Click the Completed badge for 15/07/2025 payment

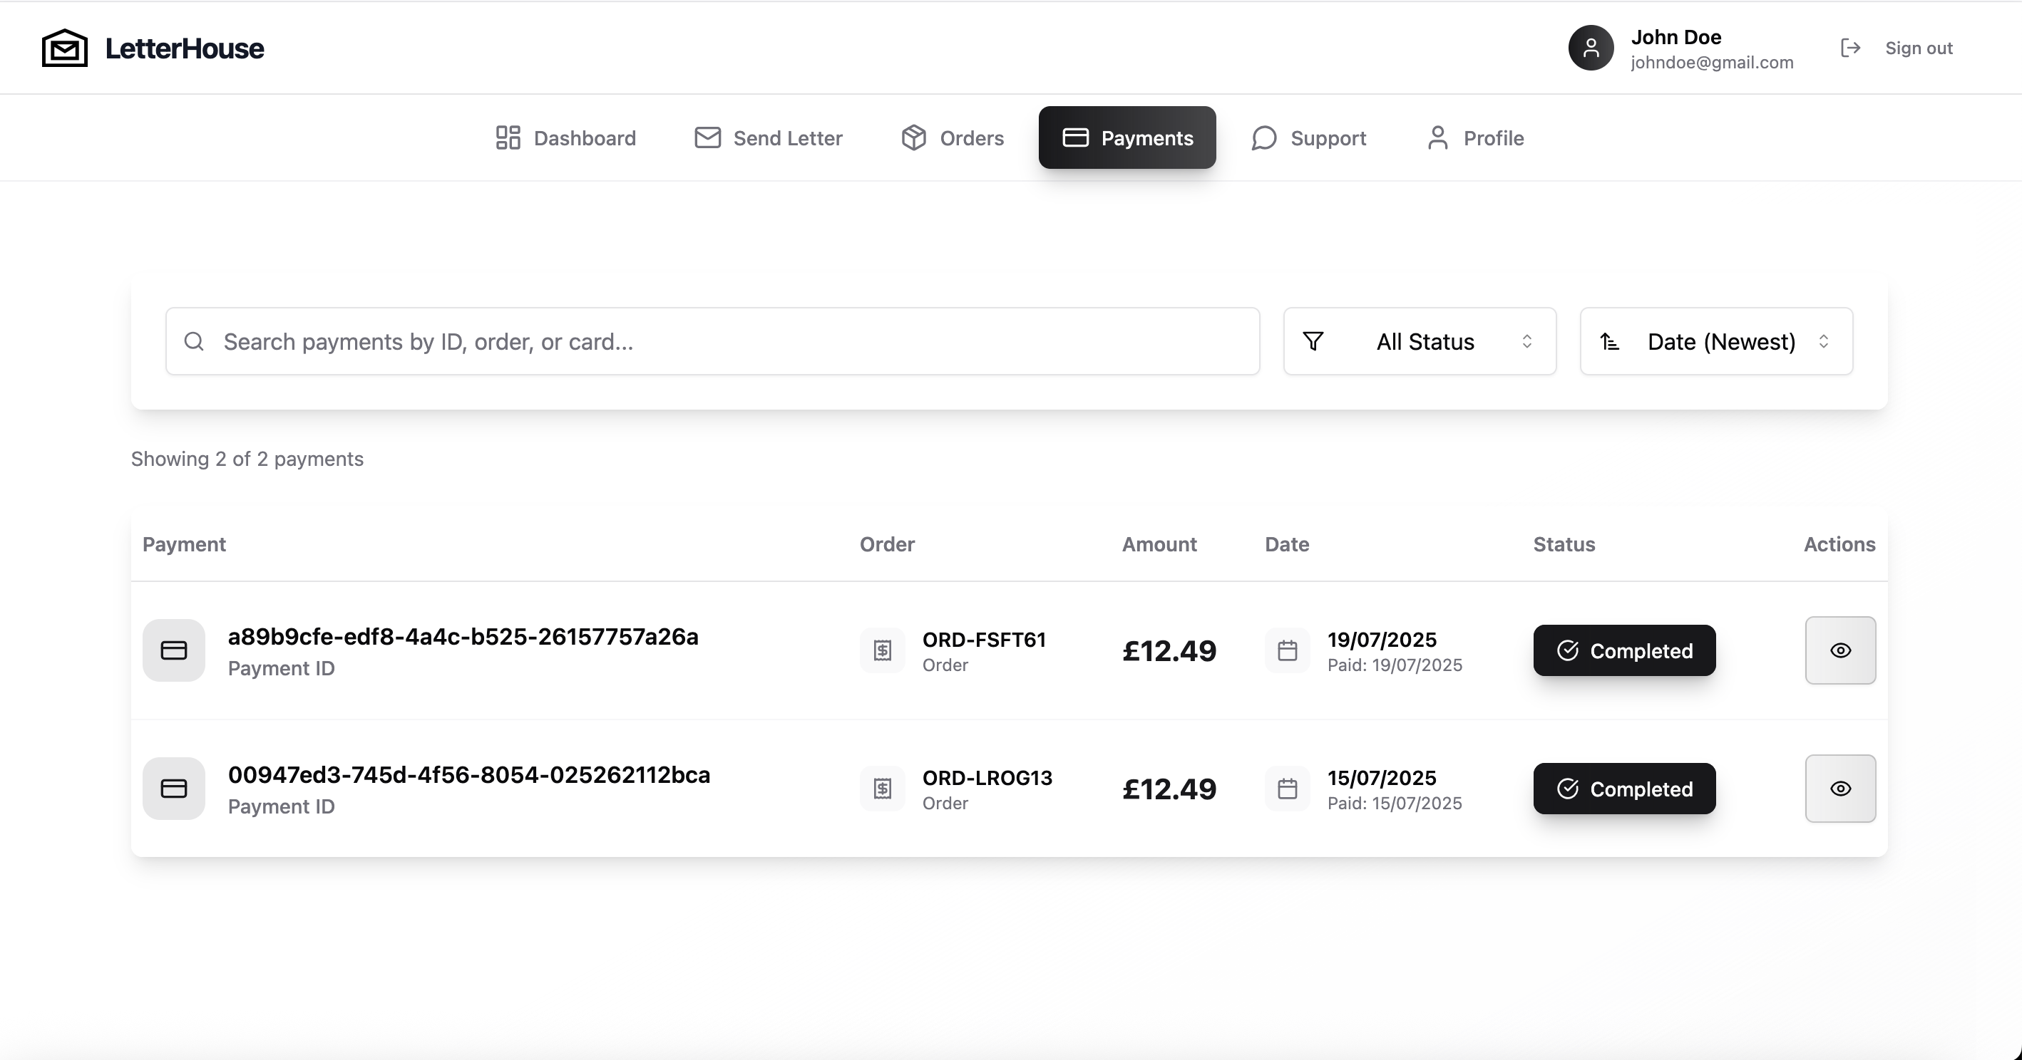(1624, 789)
